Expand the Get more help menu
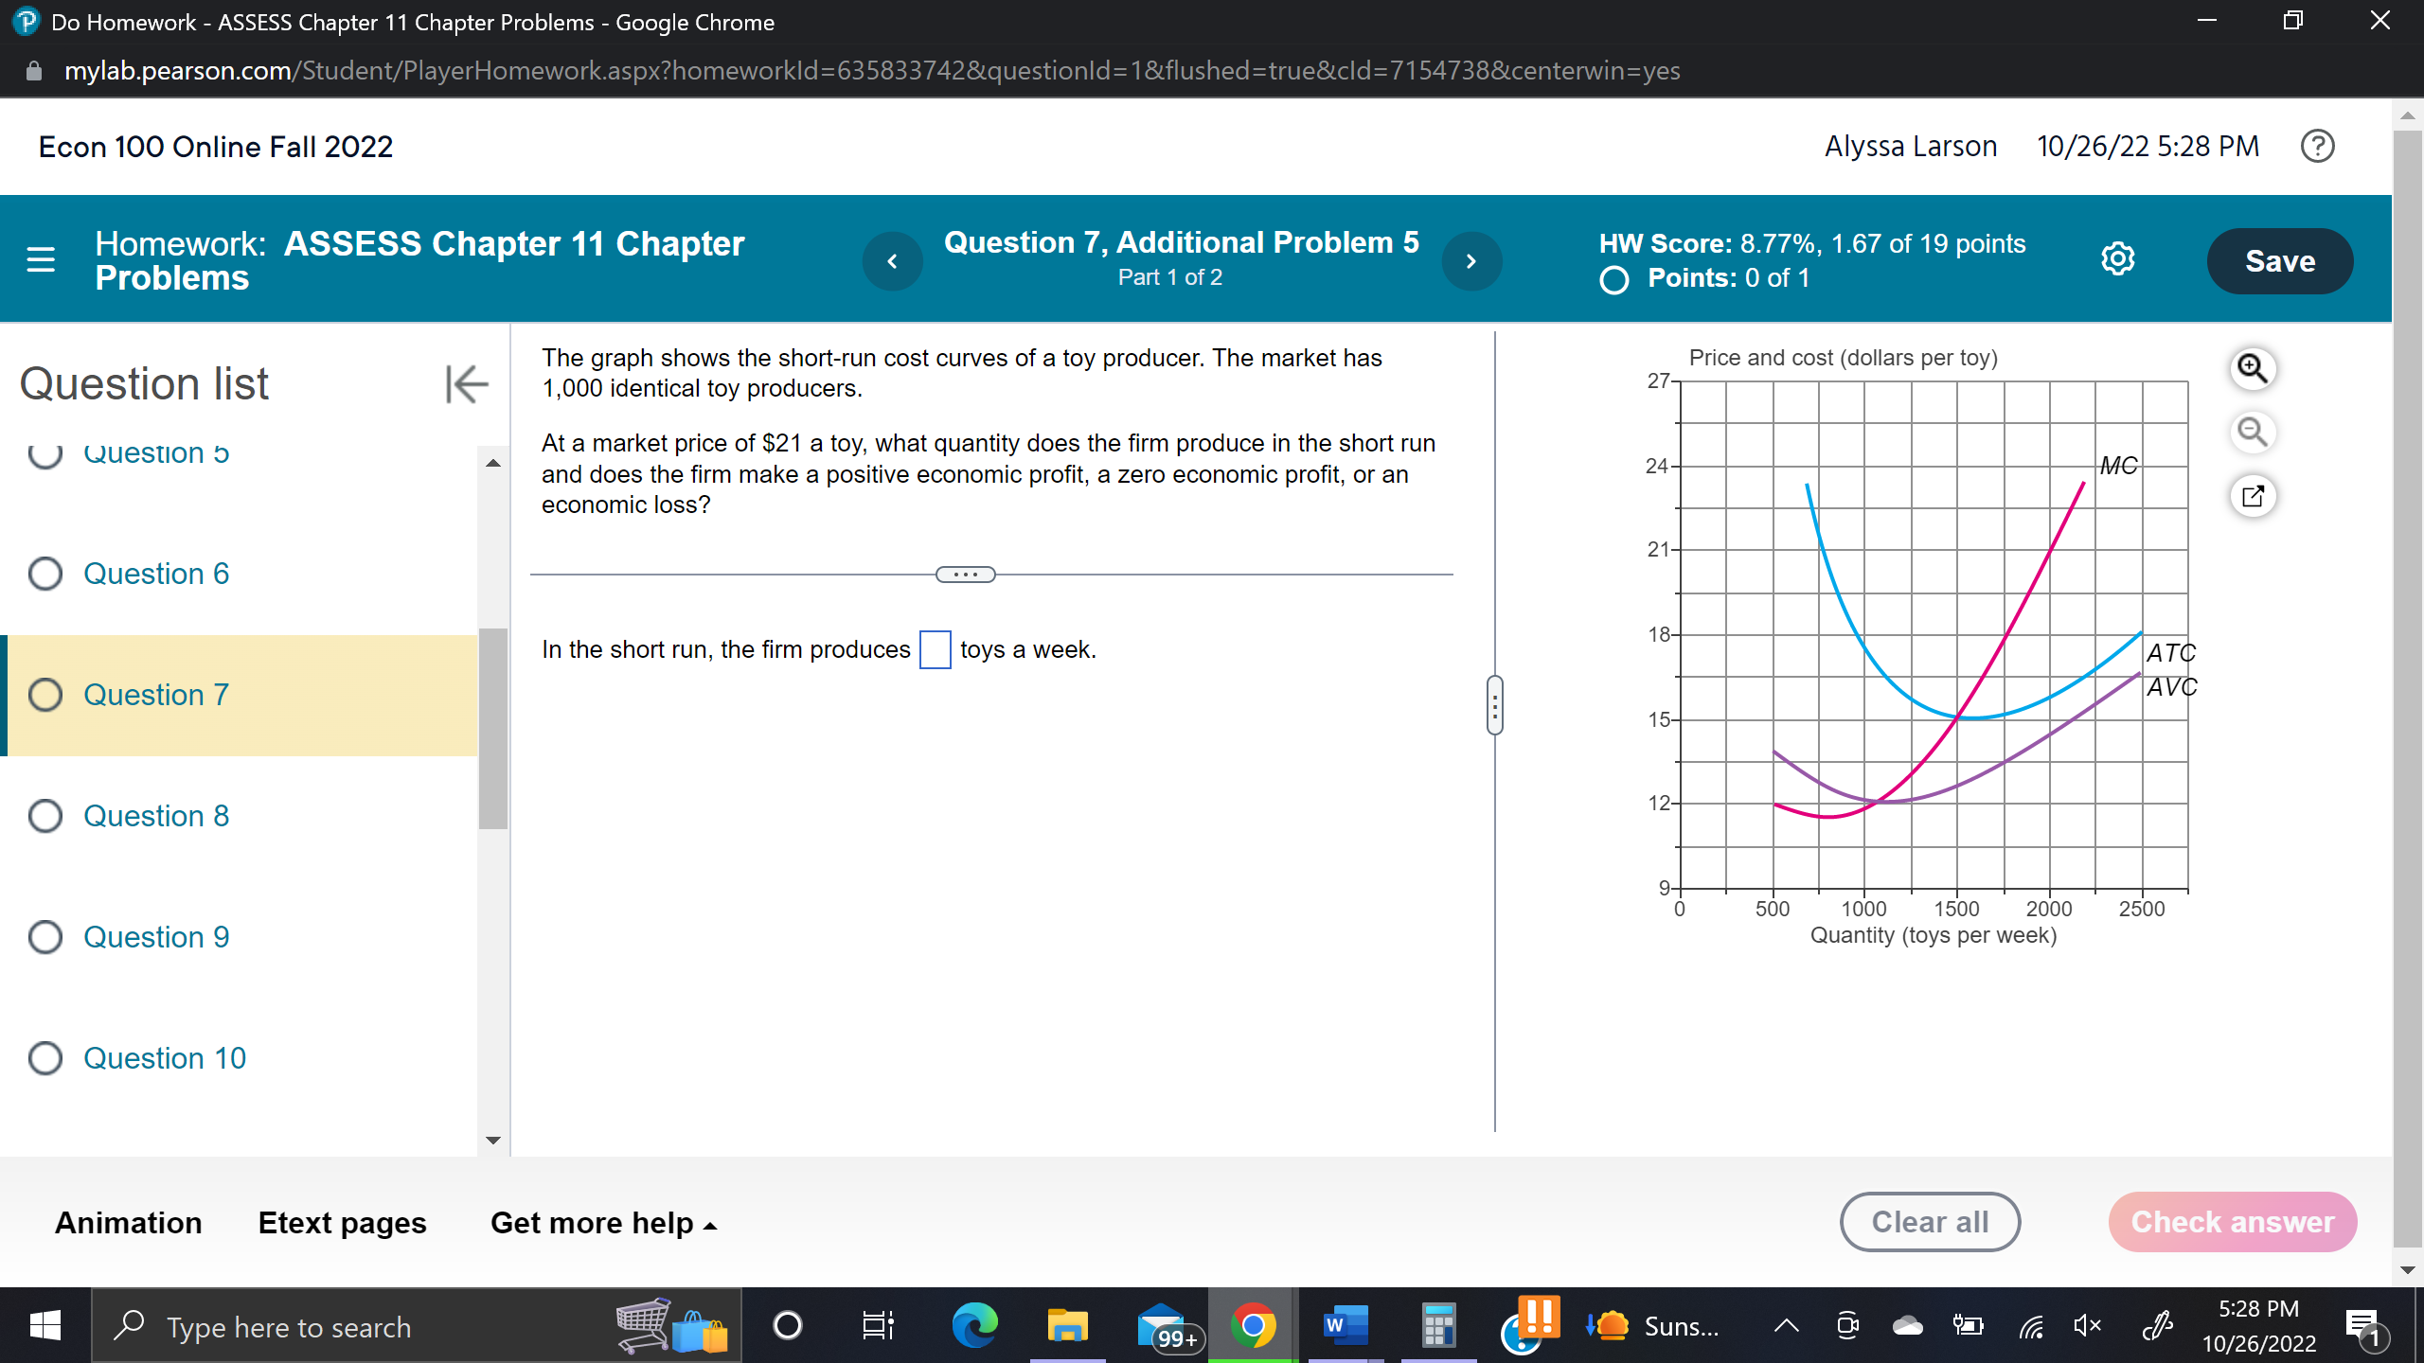Screen dimensions: 2424x1363 [x=603, y=1223]
